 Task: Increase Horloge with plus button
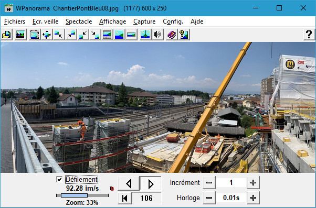click(x=253, y=198)
